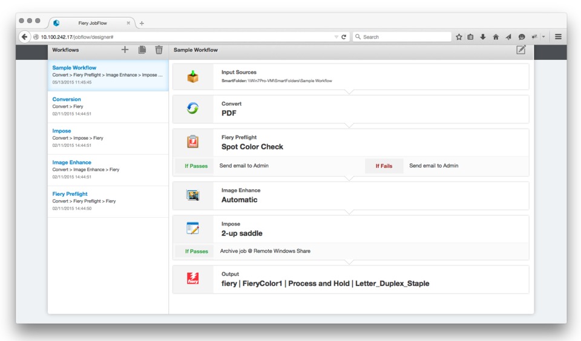The height and width of the screenshot is (341, 581).
Task: Click Convert > Image Enhance > Fiery path
Action: [85, 169]
